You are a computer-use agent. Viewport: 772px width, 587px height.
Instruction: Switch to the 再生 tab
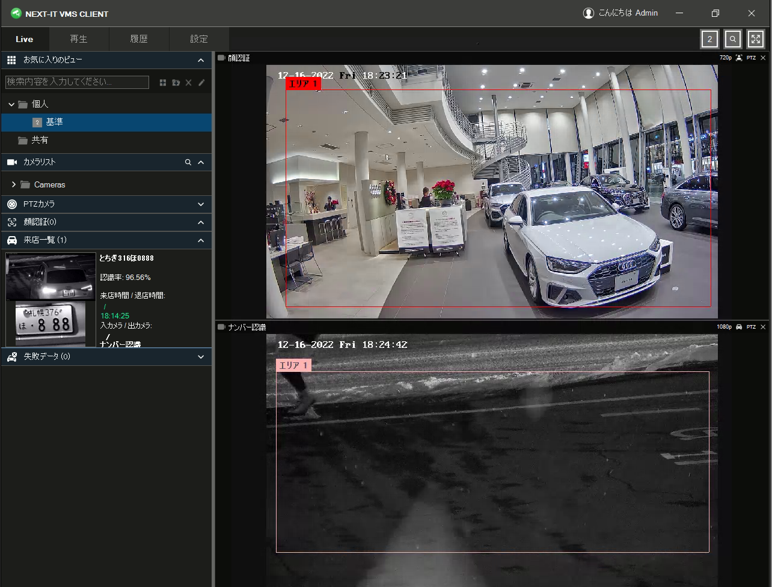[x=79, y=39]
